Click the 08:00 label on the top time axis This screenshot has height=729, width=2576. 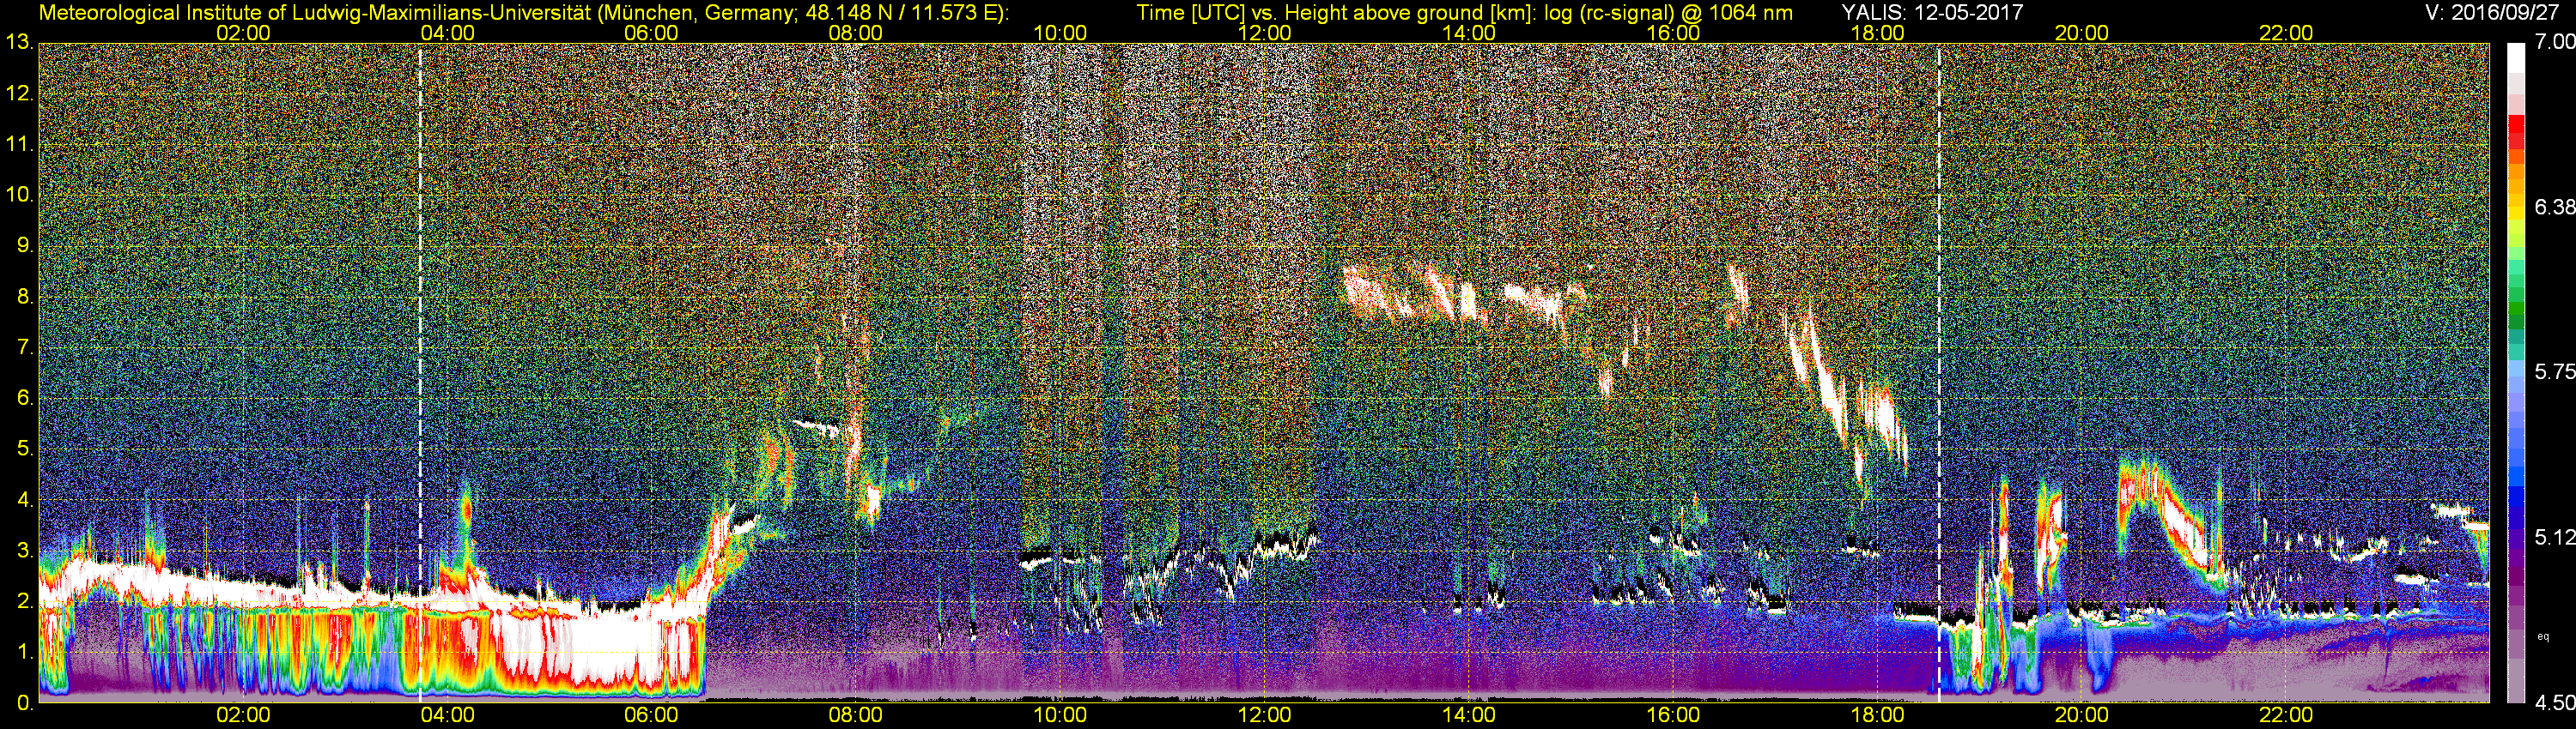[856, 33]
